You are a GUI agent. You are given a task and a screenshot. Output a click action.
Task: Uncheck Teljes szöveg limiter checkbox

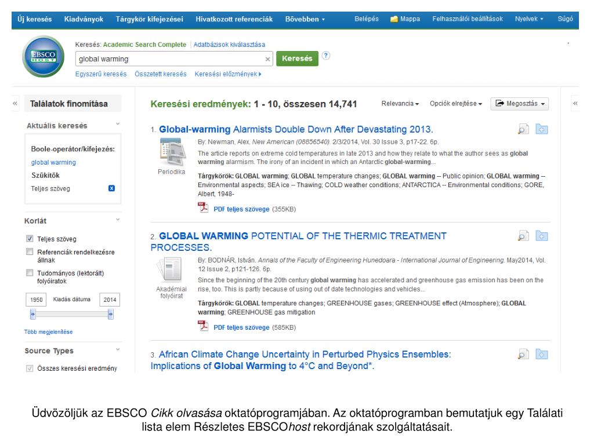click(x=30, y=238)
